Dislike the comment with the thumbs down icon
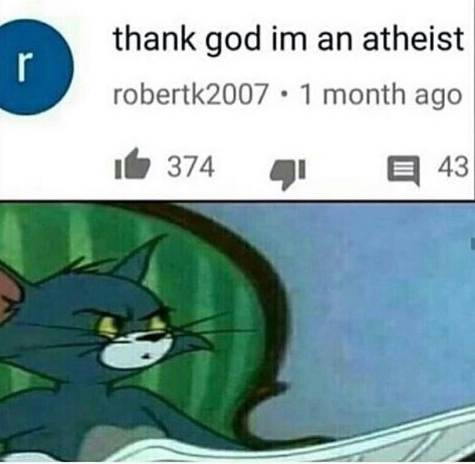 coord(288,174)
